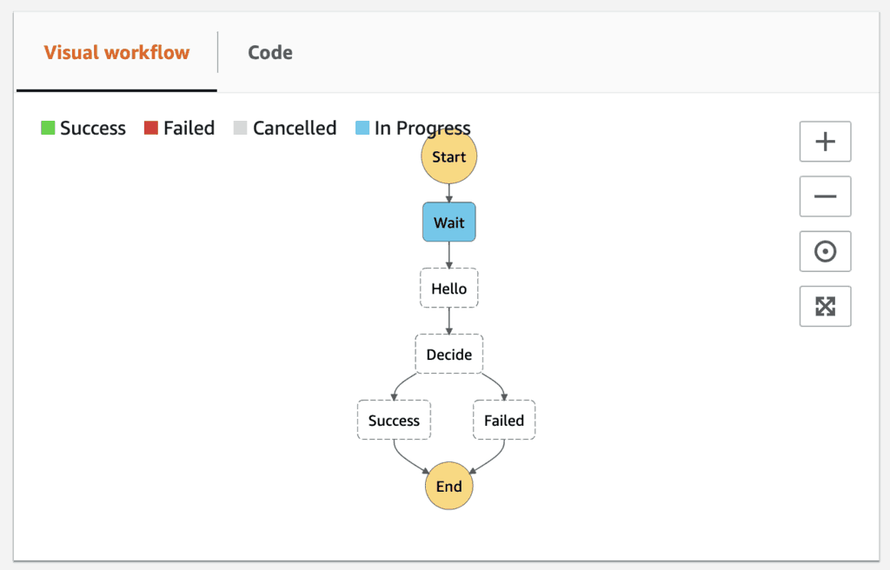Select the in-progress Wait state
Viewport: 890px width, 570px height.
click(448, 222)
